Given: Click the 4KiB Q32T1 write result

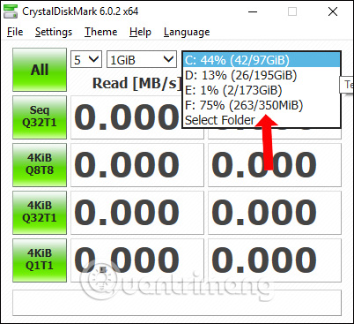Looking at the screenshot, I should click(x=275, y=213).
